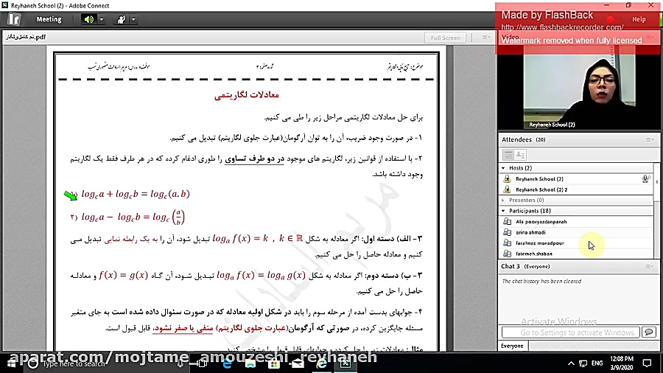This screenshot has width=663, height=373.
Task: Open Microsoft Store from taskbar
Action: coord(274,363)
